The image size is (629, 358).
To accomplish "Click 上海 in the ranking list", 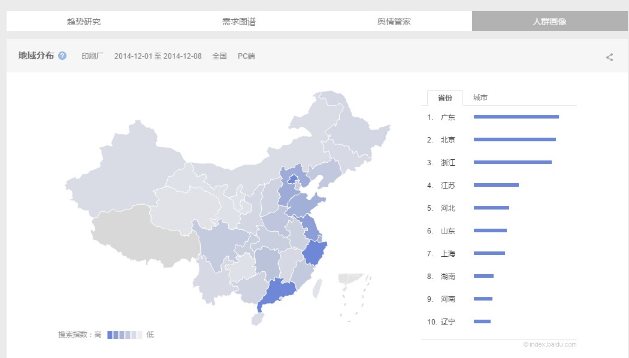I will (x=447, y=254).
